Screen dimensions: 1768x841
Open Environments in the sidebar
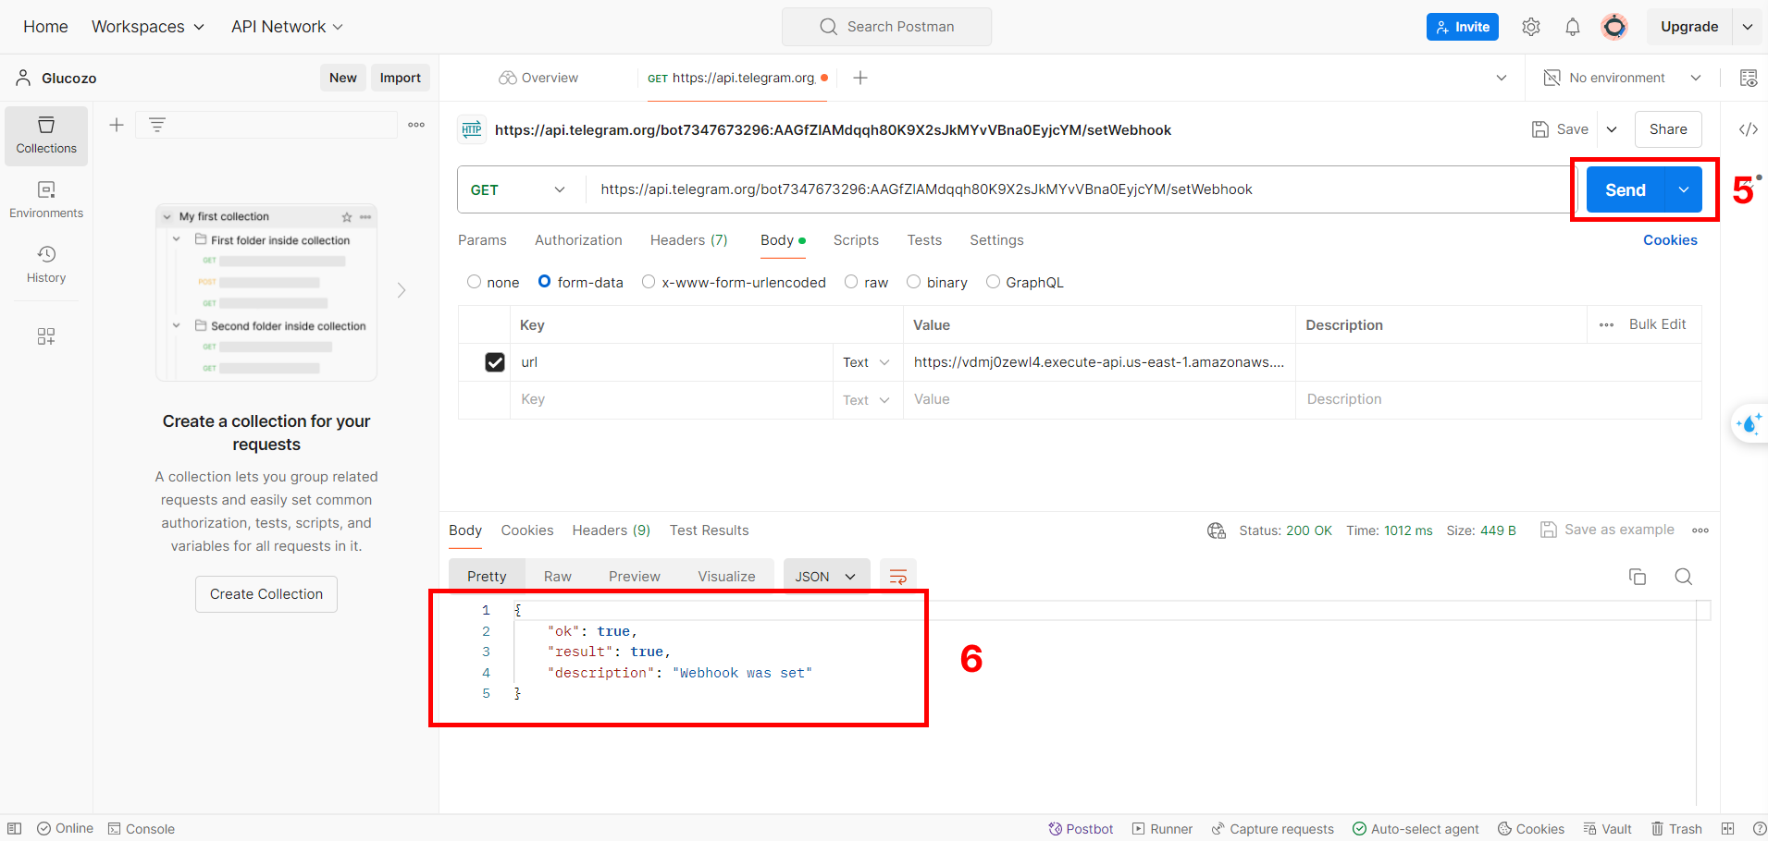point(46,201)
